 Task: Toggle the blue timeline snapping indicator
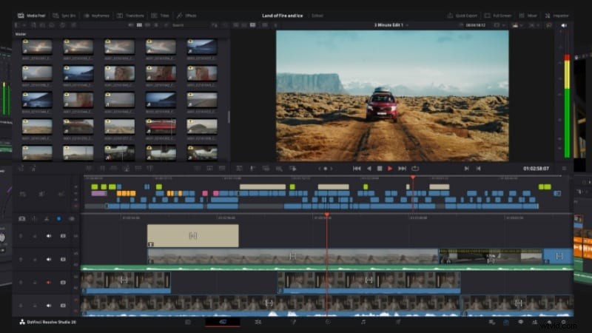tap(59, 218)
